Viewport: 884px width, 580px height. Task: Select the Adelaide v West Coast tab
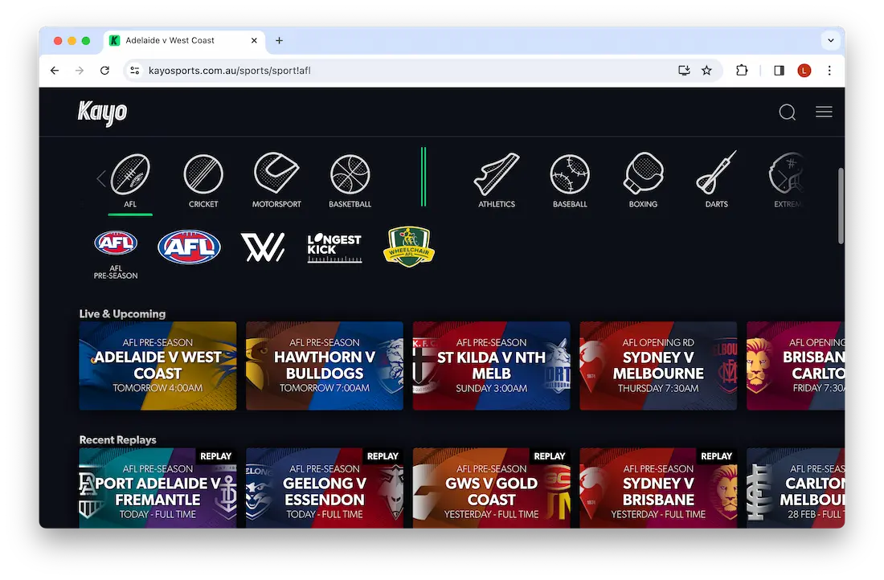(x=185, y=41)
